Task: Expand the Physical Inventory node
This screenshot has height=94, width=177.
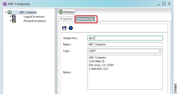Action: pos(10,21)
